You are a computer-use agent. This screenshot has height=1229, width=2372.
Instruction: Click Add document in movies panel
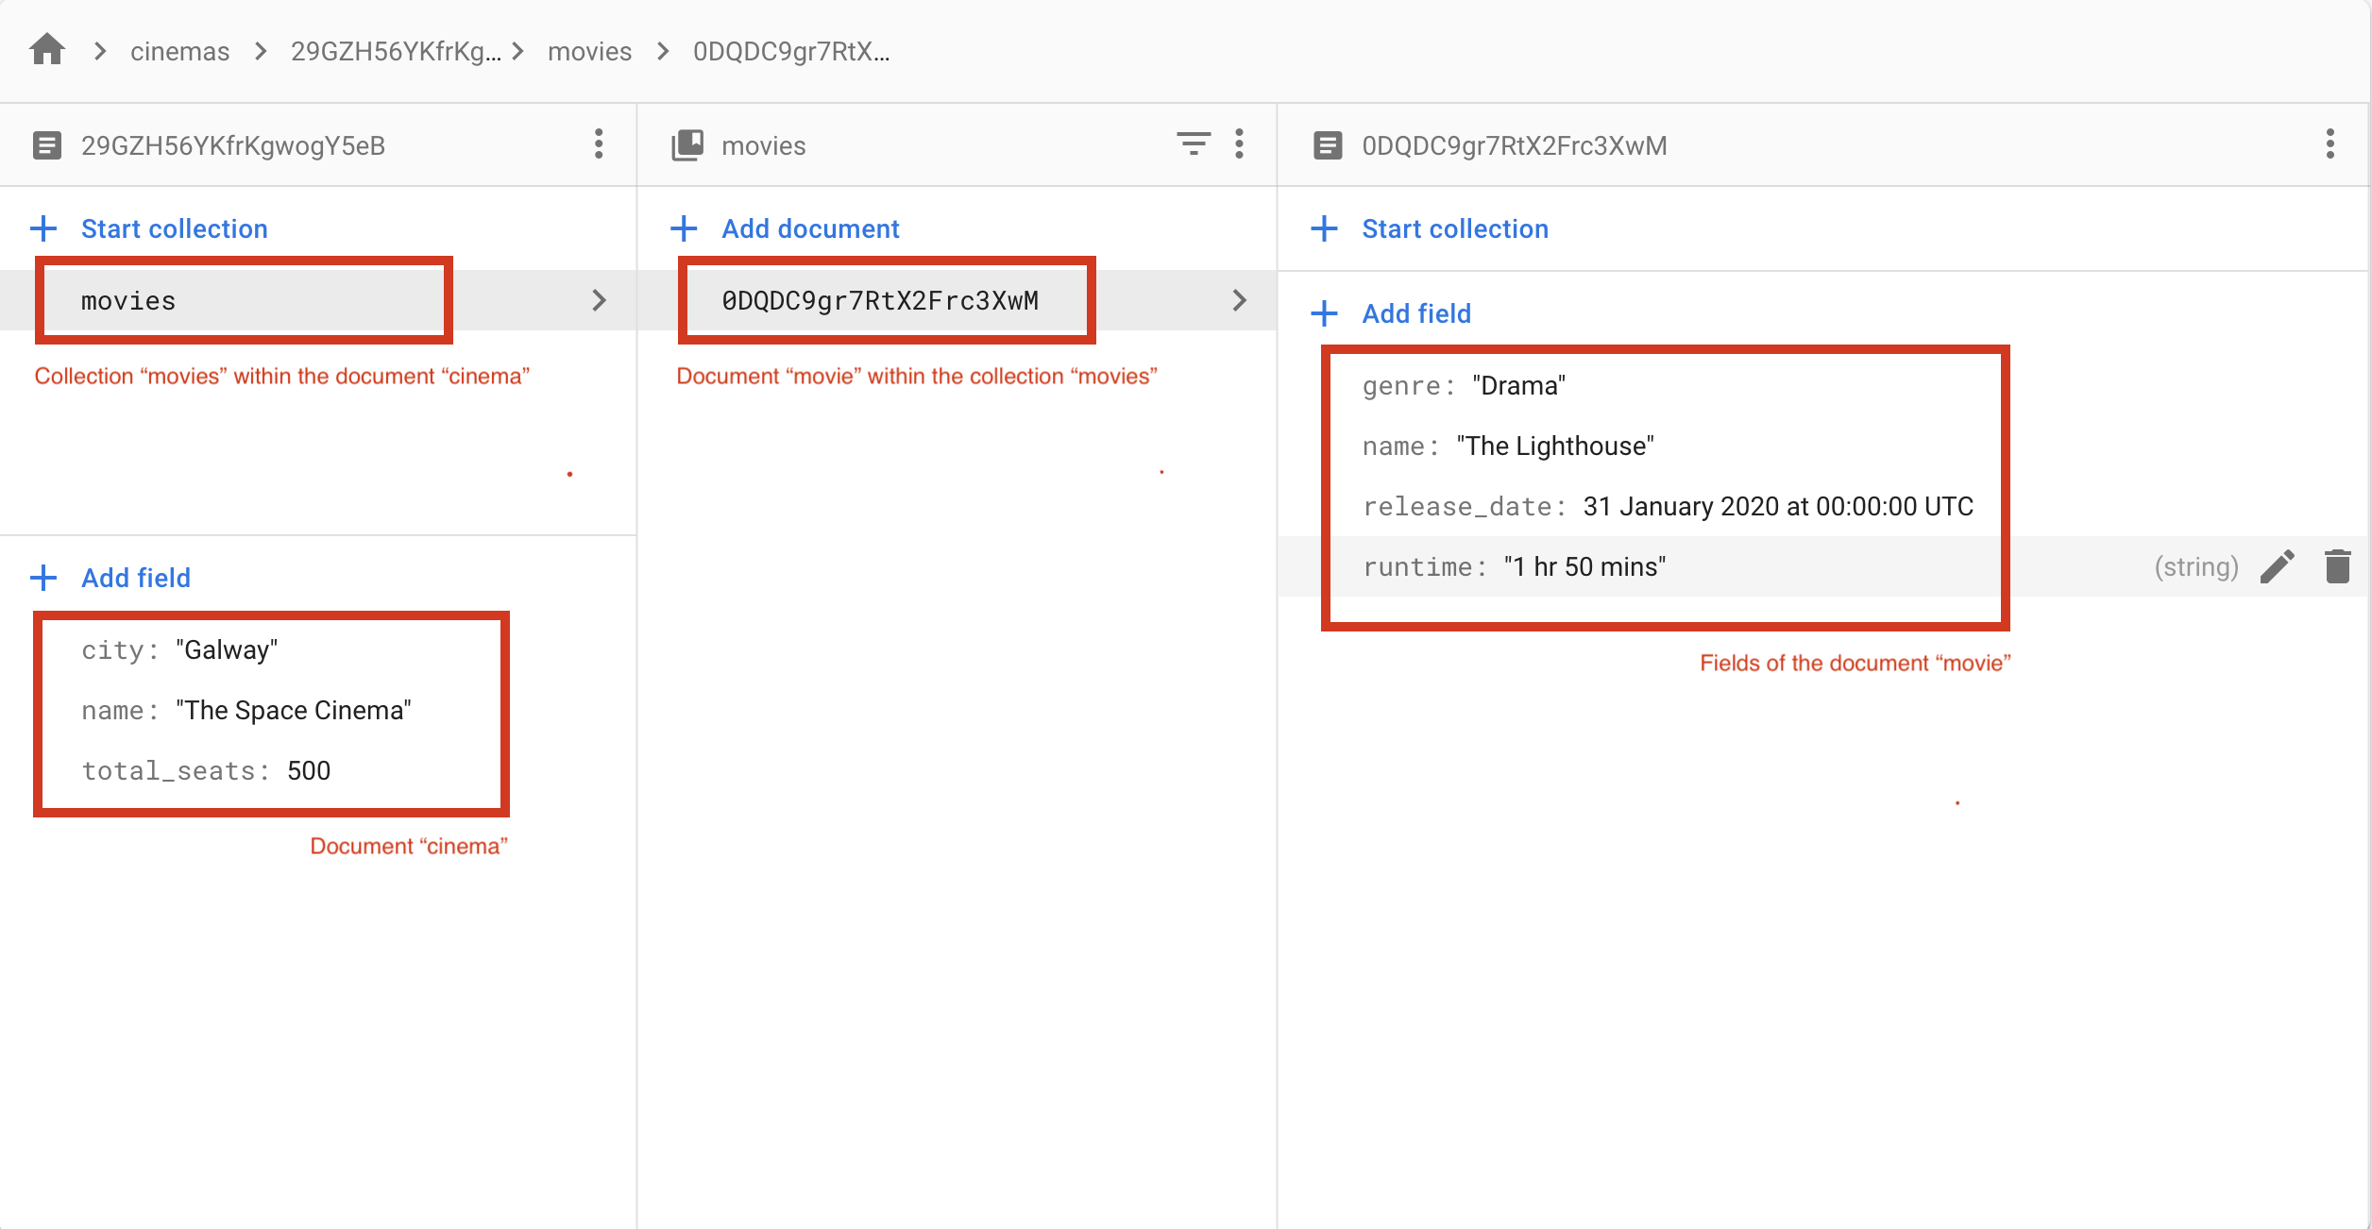pyautogui.click(x=809, y=228)
